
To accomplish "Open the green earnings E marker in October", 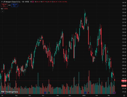I will [x=49, y=93].
